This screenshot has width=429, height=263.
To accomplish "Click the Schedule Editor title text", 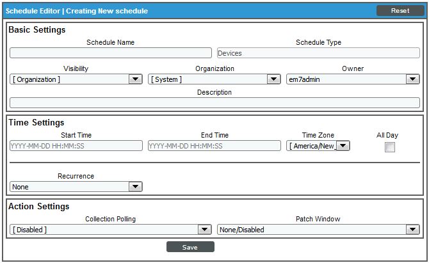I will [77, 11].
